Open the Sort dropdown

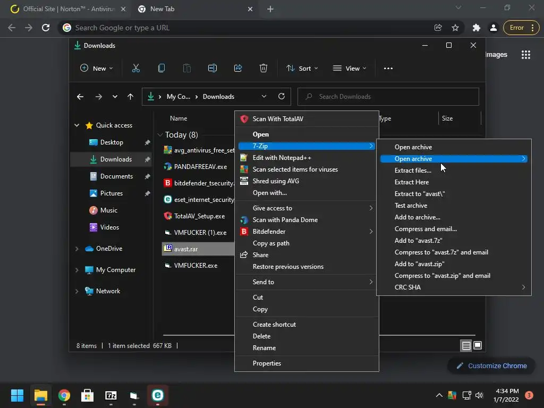[302, 69]
